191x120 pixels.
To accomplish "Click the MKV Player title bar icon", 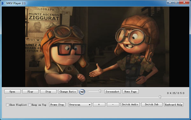I will click(x=3, y=3).
